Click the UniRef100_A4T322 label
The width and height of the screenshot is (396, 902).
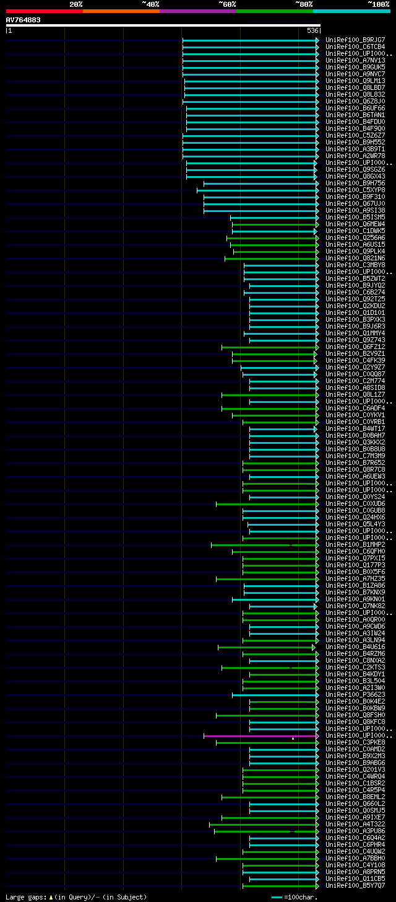pyautogui.click(x=355, y=824)
